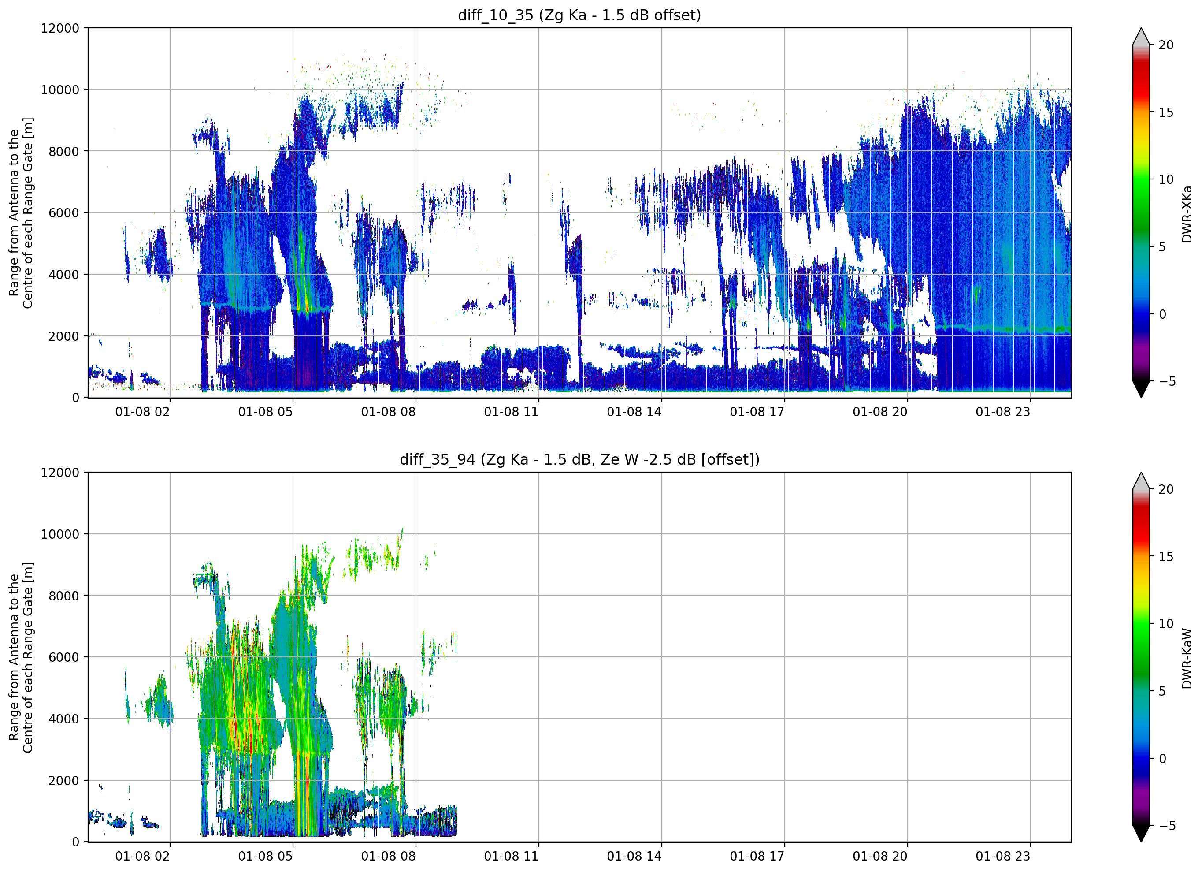Image resolution: width=1202 pixels, height=872 pixels.
Task: Click the 10000 y-tick of the top plot
Action: click(60, 89)
